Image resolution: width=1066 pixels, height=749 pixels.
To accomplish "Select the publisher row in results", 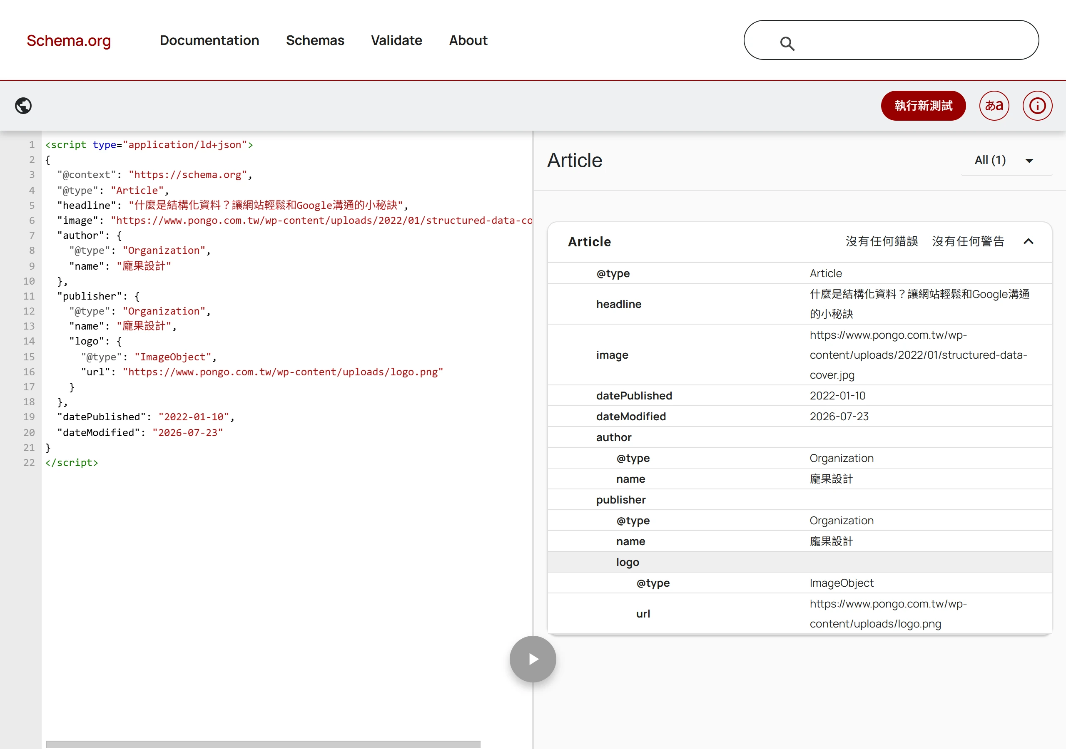I will pos(799,500).
